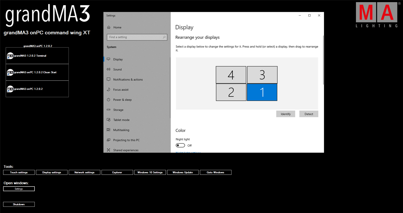Open Network settings from Tools
The width and height of the screenshot is (403, 213).
pyautogui.click(x=84, y=172)
